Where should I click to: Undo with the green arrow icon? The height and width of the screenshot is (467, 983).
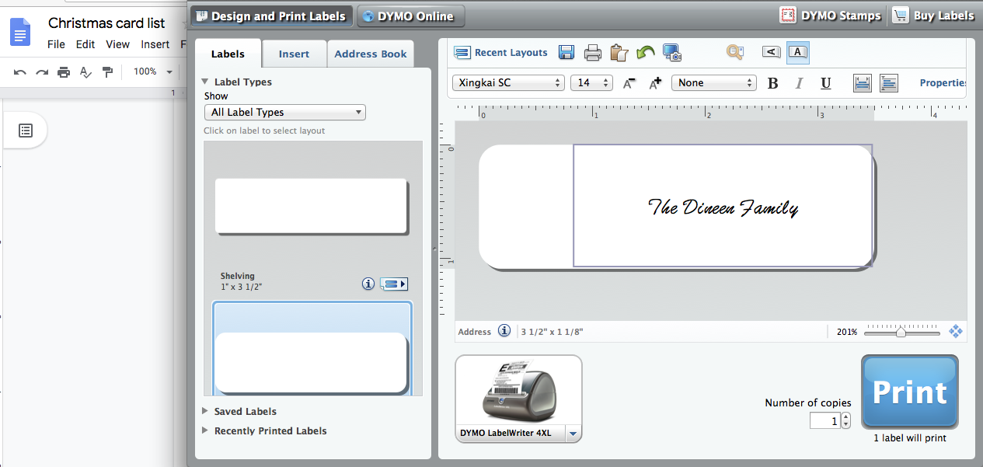(645, 53)
